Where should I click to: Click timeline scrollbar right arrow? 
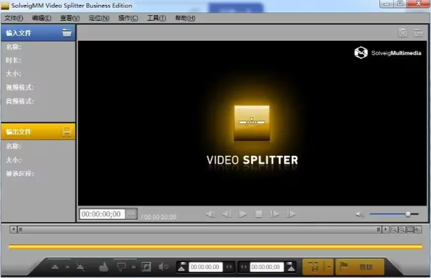[x=385, y=229]
